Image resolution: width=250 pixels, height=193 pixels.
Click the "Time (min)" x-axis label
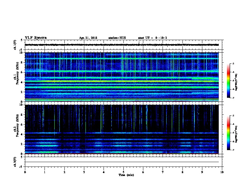click(x=126, y=175)
